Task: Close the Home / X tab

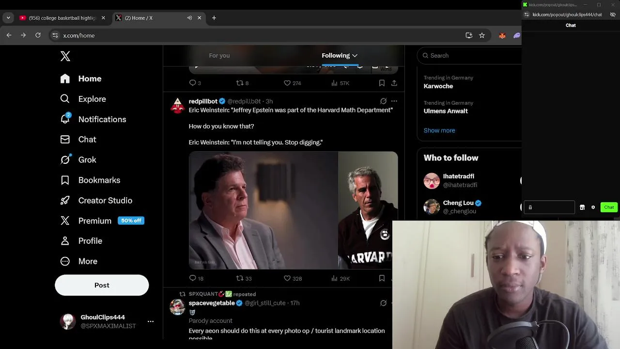Action: point(199,18)
